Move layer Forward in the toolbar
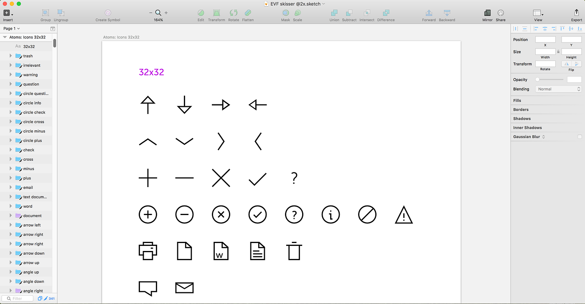Screen dimensions: 585x304 coord(429,13)
